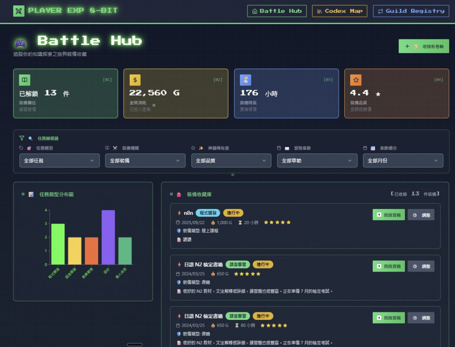
Task: Open the 全部裝備 equipment dropdown
Action: tap(145, 161)
